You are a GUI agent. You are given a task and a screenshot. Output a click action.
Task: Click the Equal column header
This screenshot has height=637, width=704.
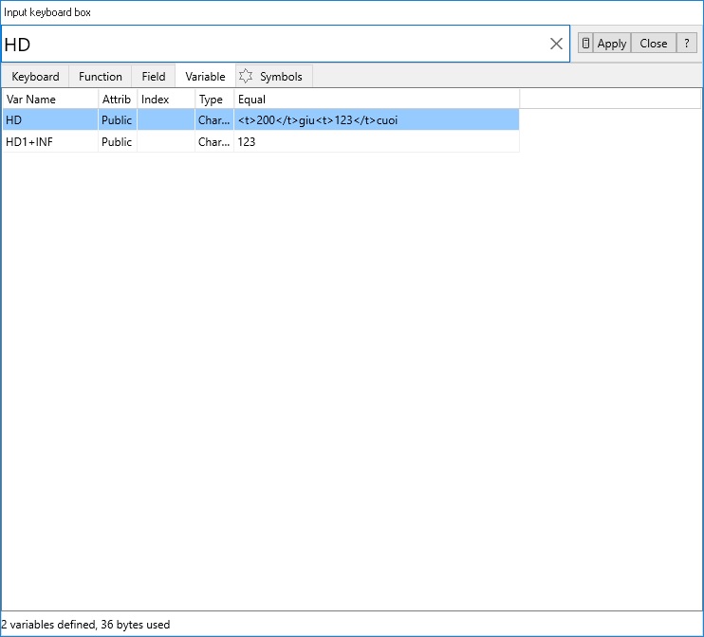pos(376,100)
